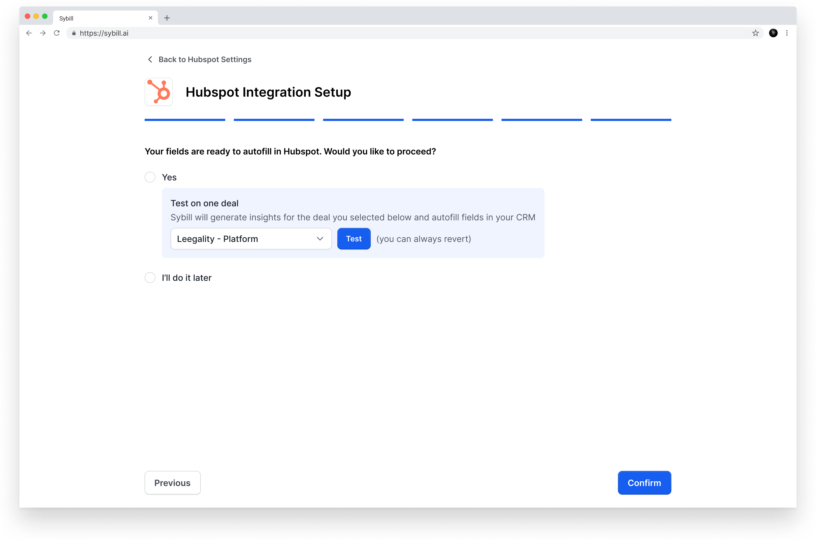Click the Test button
This screenshot has height=540, width=816.
point(354,239)
